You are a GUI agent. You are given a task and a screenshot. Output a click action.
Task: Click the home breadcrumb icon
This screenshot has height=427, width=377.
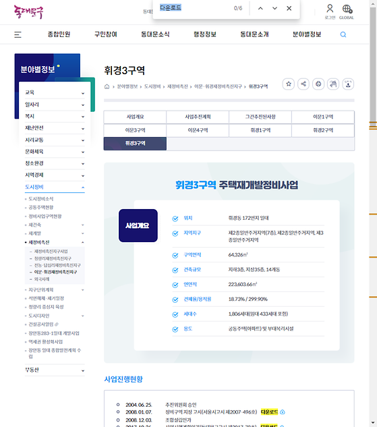[107, 86]
